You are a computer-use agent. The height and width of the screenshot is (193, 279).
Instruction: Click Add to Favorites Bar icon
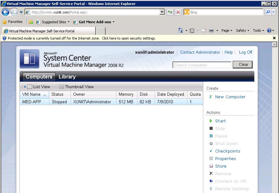(x=31, y=22)
